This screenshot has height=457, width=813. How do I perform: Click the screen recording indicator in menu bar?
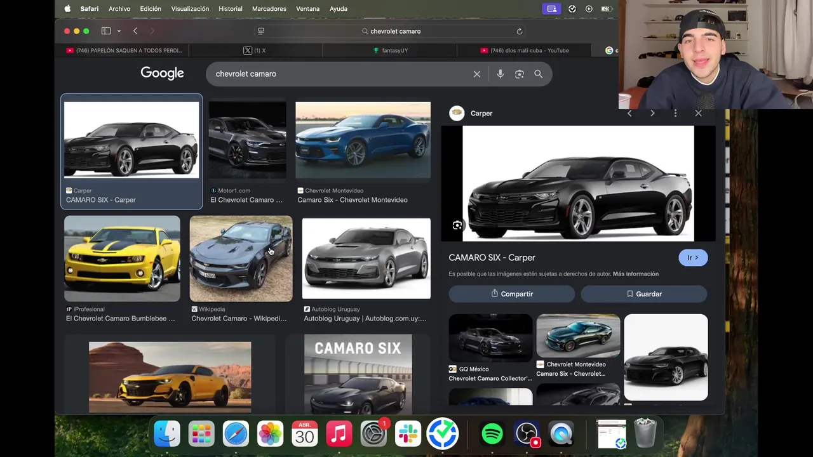click(551, 9)
